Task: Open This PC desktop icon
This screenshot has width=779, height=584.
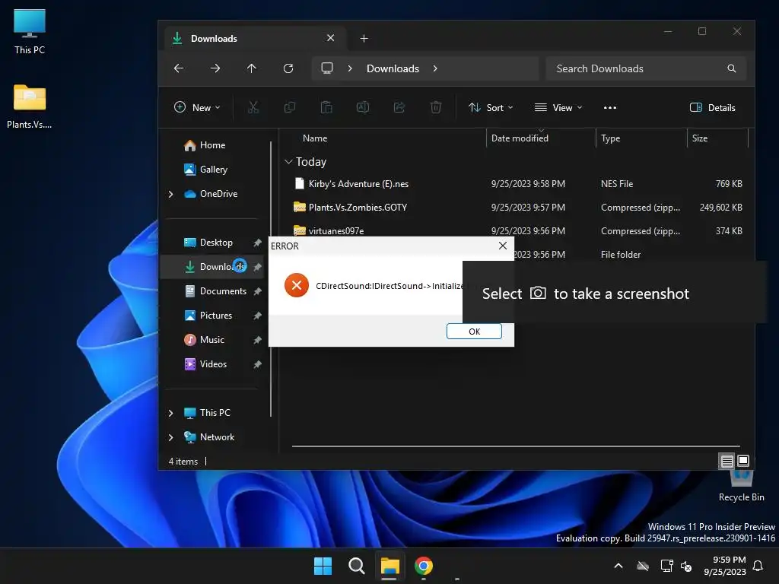Action: coord(30,32)
